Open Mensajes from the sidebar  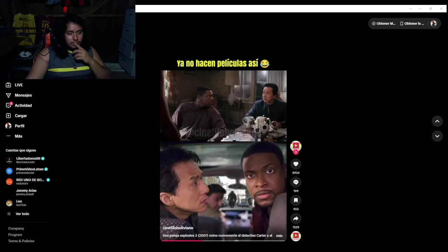pos(19,95)
